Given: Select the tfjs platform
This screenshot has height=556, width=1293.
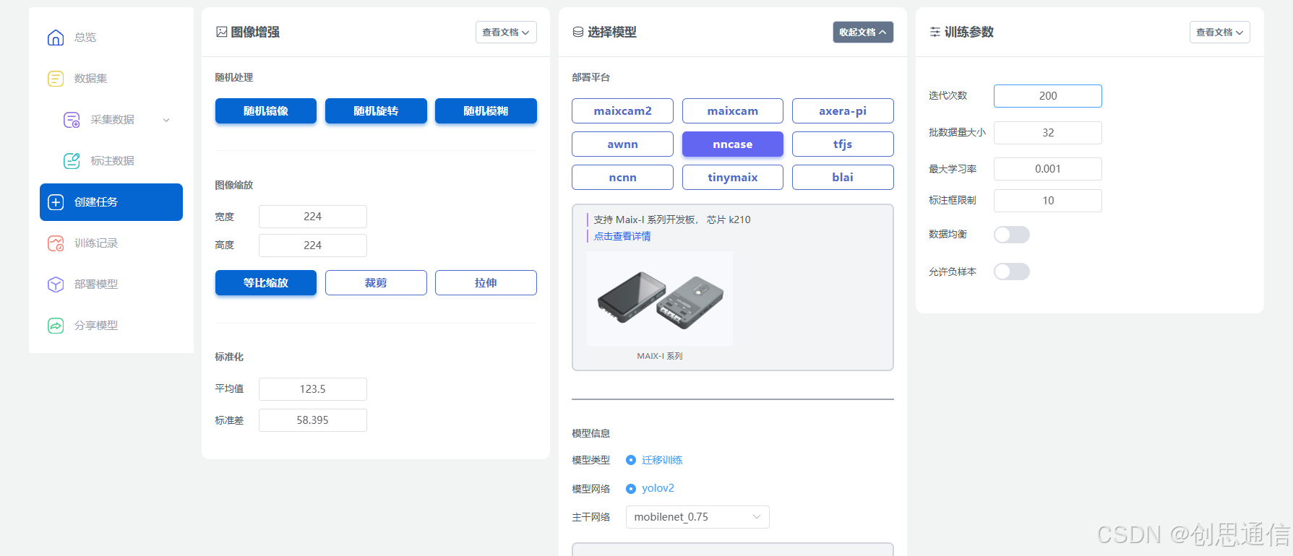Looking at the screenshot, I should click(x=843, y=144).
